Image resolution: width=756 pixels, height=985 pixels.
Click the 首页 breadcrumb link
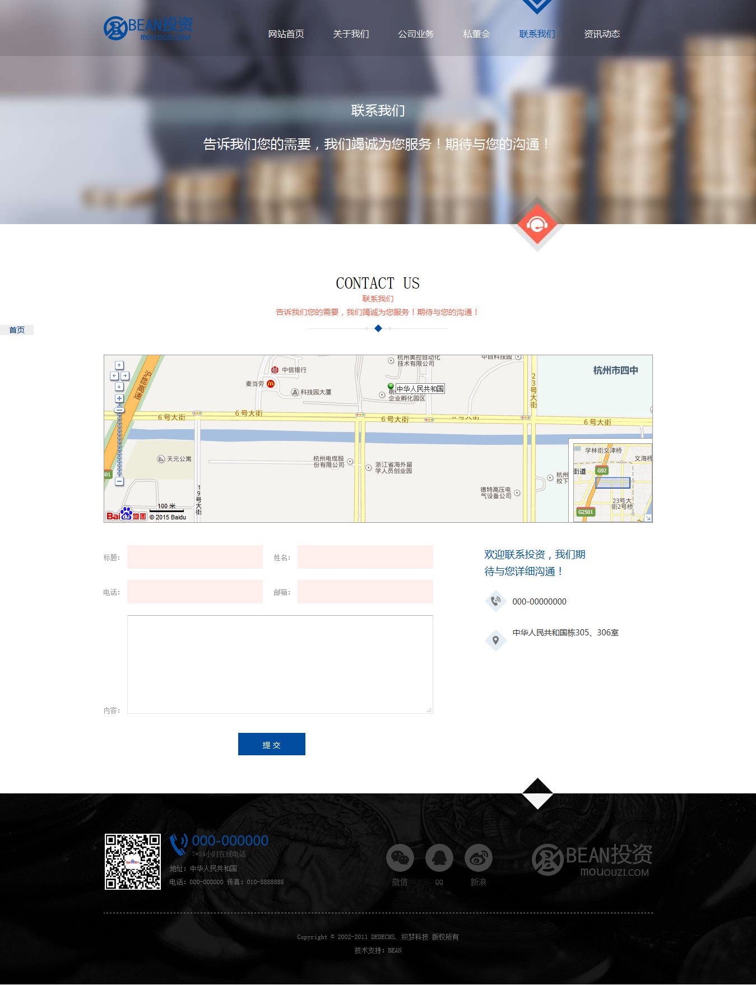pyautogui.click(x=17, y=330)
